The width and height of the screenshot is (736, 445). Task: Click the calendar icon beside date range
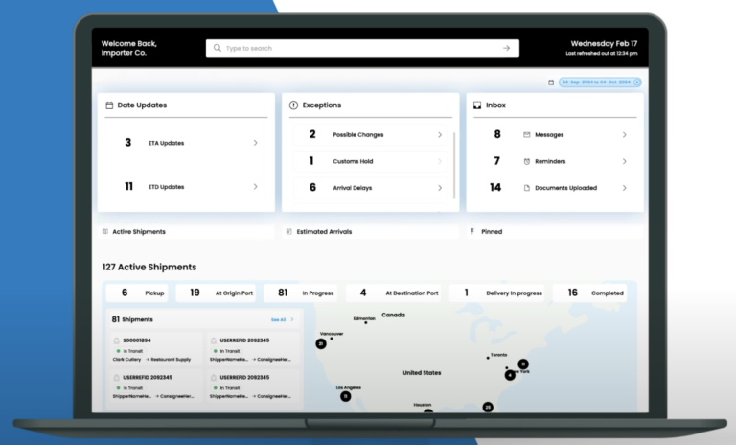[551, 82]
